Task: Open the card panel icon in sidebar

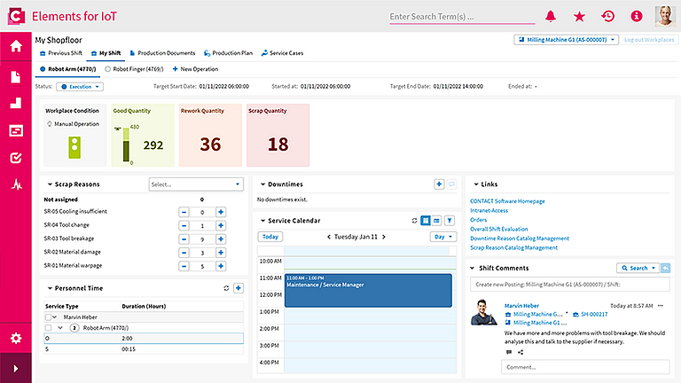Action: (16, 130)
